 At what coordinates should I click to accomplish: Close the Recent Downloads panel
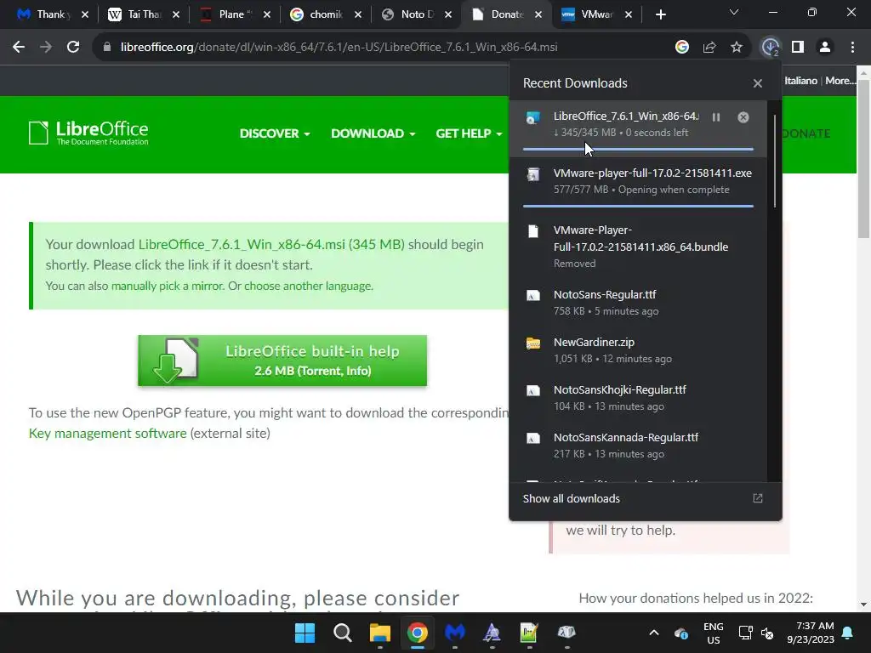(x=758, y=83)
